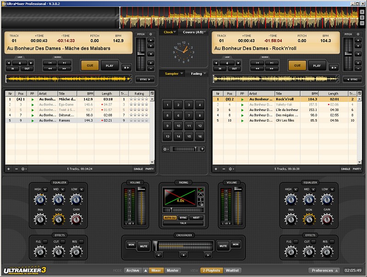Viewport: 367px width, 277px height.
Task: Jump to next track on left deck search
Action: [64, 63]
